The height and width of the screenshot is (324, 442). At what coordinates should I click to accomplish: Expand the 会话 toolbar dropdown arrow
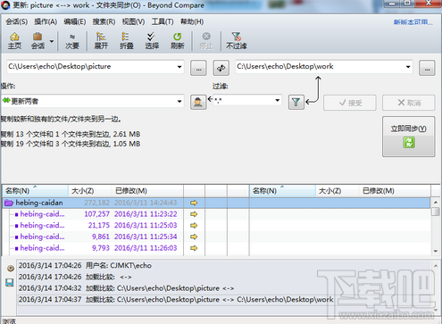52,41
